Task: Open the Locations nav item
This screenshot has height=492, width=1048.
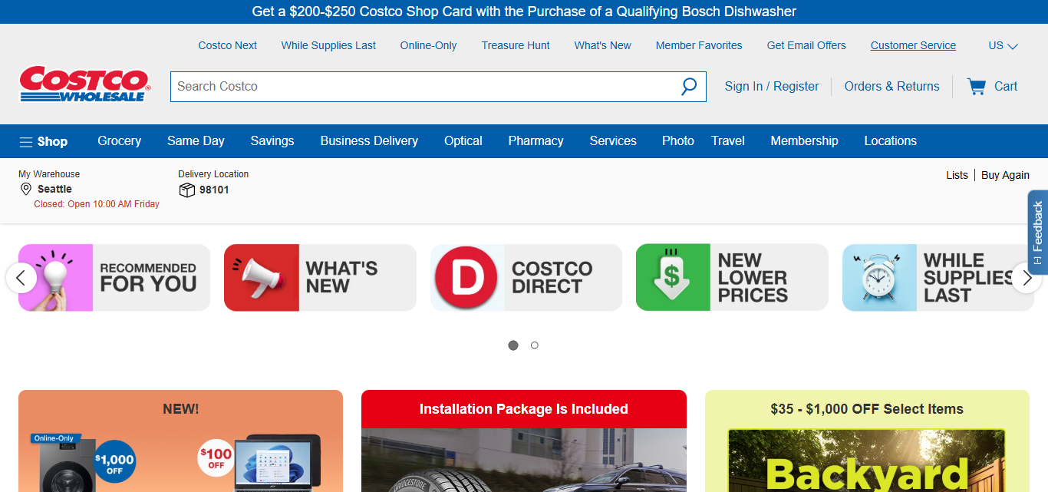Action: click(891, 140)
